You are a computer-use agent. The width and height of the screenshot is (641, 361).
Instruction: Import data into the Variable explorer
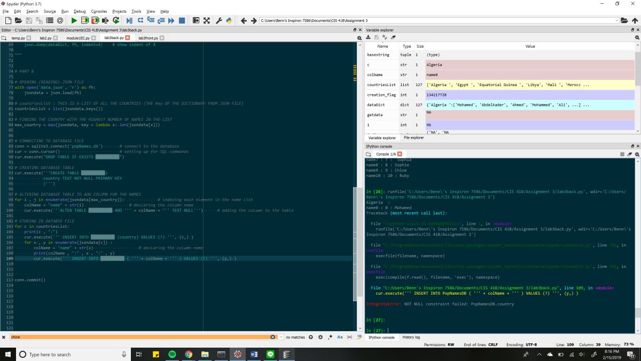coord(369,37)
